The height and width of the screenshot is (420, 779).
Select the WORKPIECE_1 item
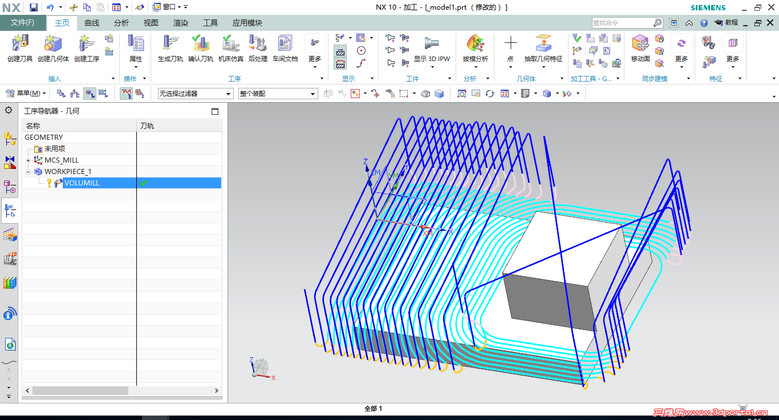coord(68,172)
